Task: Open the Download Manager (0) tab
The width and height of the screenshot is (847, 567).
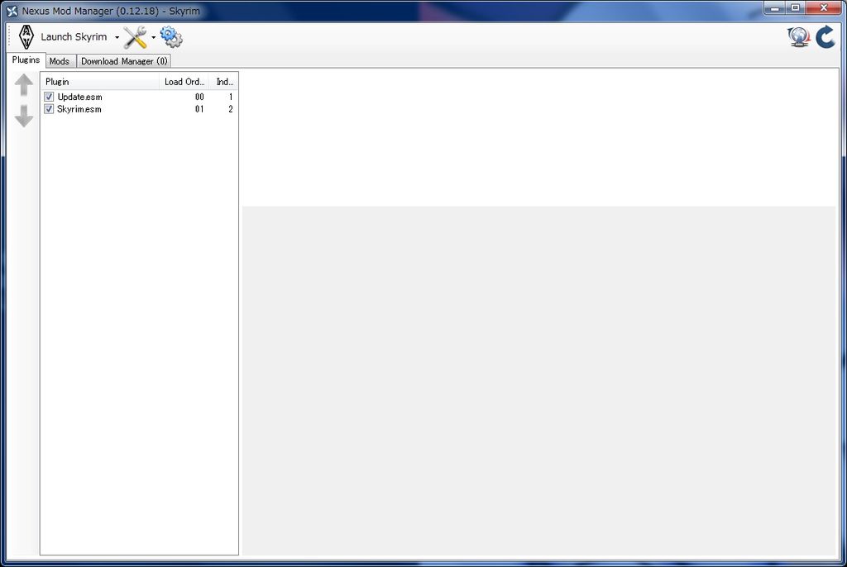Action: (124, 61)
